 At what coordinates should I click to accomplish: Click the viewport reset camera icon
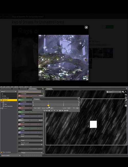tap(126, 106)
